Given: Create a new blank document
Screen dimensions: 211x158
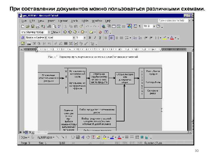Looking at the screenshot, I should pyautogui.click(x=23, y=26).
